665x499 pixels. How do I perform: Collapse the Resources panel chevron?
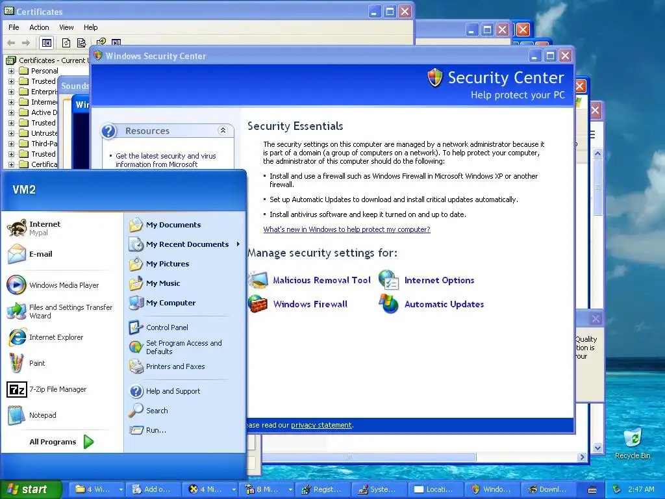coord(223,131)
